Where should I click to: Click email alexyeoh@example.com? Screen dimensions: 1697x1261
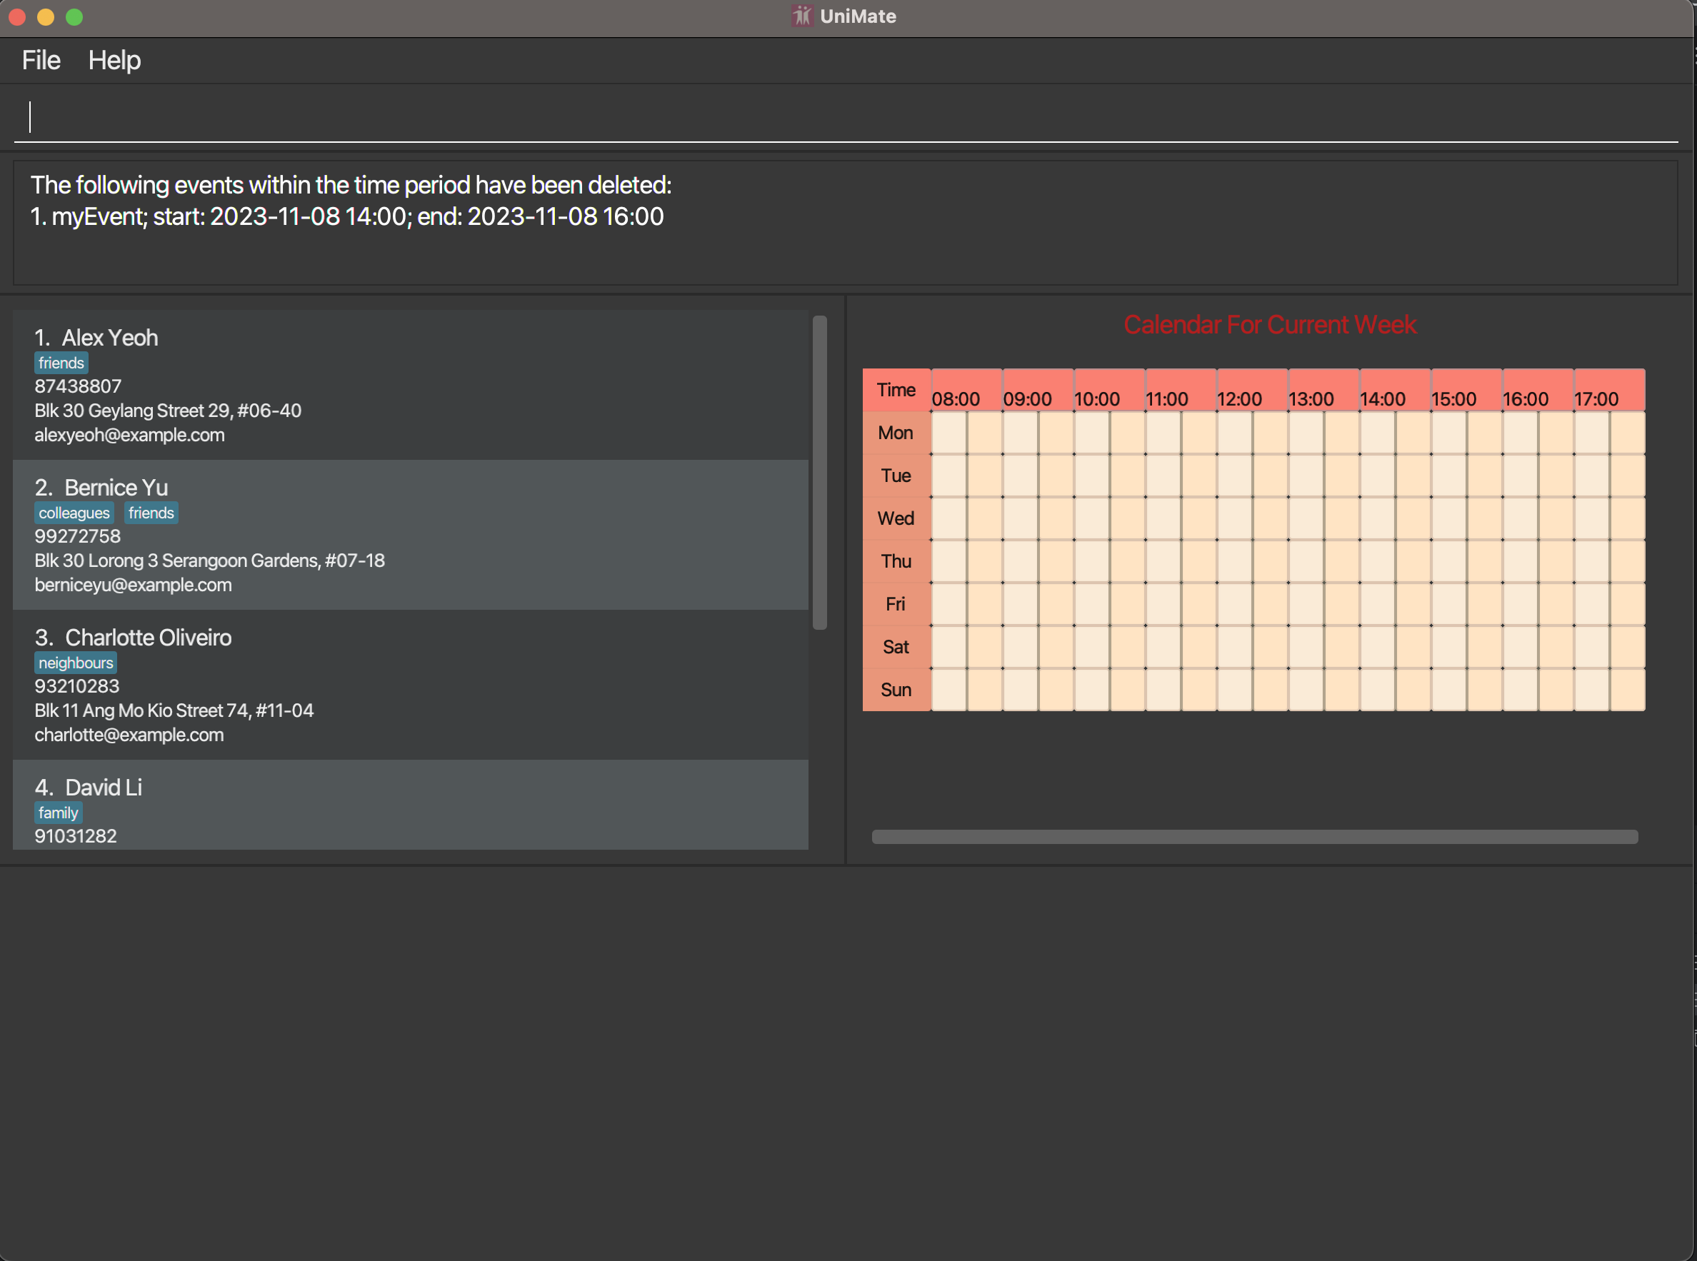[130, 435]
